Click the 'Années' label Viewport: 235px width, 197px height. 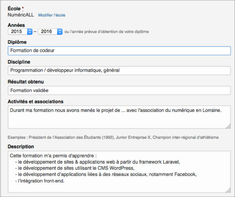pos(16,25)
